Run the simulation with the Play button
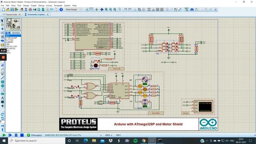This screenshot has width=256, height=144. (4, 135)
